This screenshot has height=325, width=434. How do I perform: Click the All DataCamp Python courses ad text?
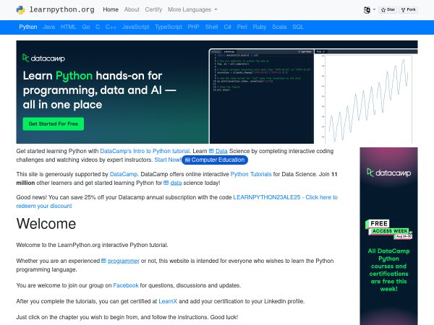tap(388, 270)
